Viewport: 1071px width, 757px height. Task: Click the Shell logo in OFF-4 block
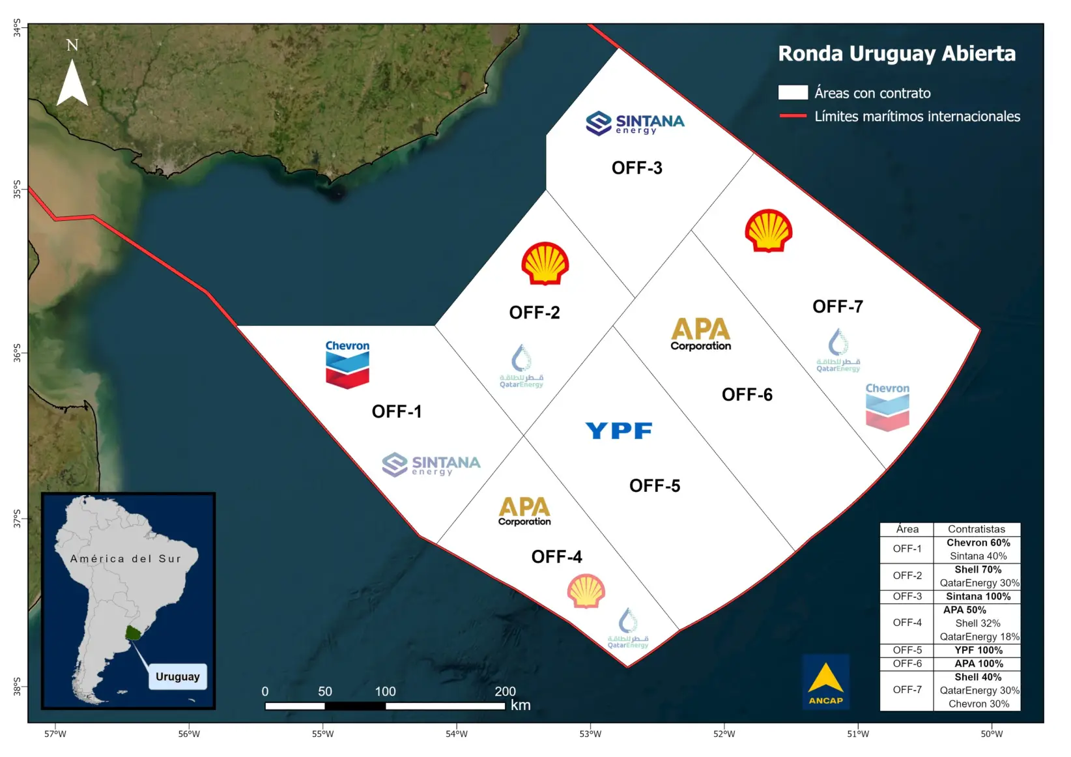586,591
